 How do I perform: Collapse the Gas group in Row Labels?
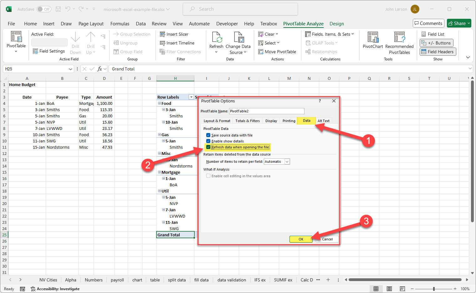tap(159, 135)
